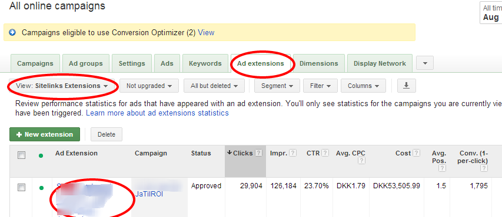Sort by the Status column header
The width and height of the screenshot is (502, 217).
201,153
